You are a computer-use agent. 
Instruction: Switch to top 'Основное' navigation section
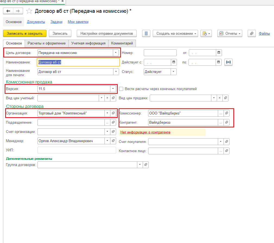coord(14,22)
